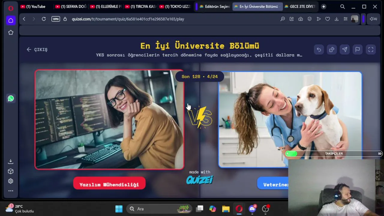Viewport: 384px width, 216px height.
Task: Switch to the SEFAYA DOĞ tab
Action: [x=70, y=7]
